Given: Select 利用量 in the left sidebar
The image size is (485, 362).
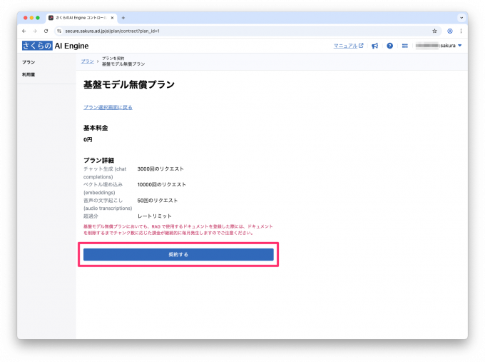Looking at the screenshot, I should (29, 75).
